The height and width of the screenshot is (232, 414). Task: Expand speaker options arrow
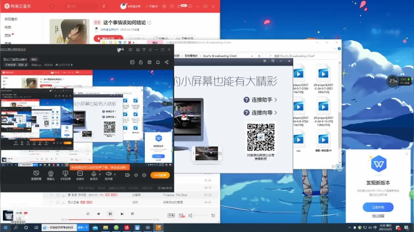coord(114,174)
